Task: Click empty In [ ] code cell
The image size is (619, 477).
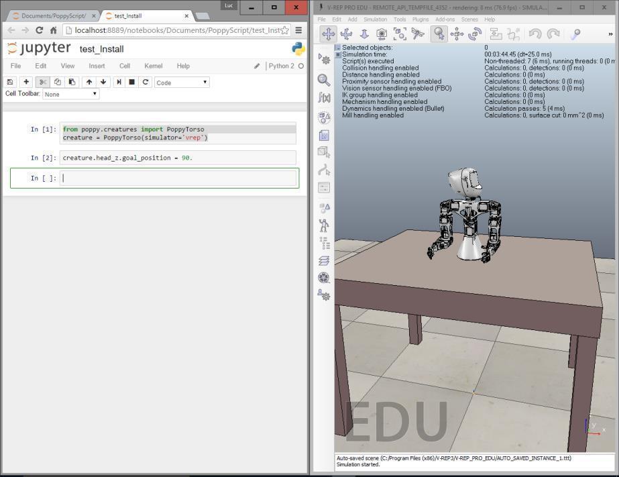Action: [178, 178]
